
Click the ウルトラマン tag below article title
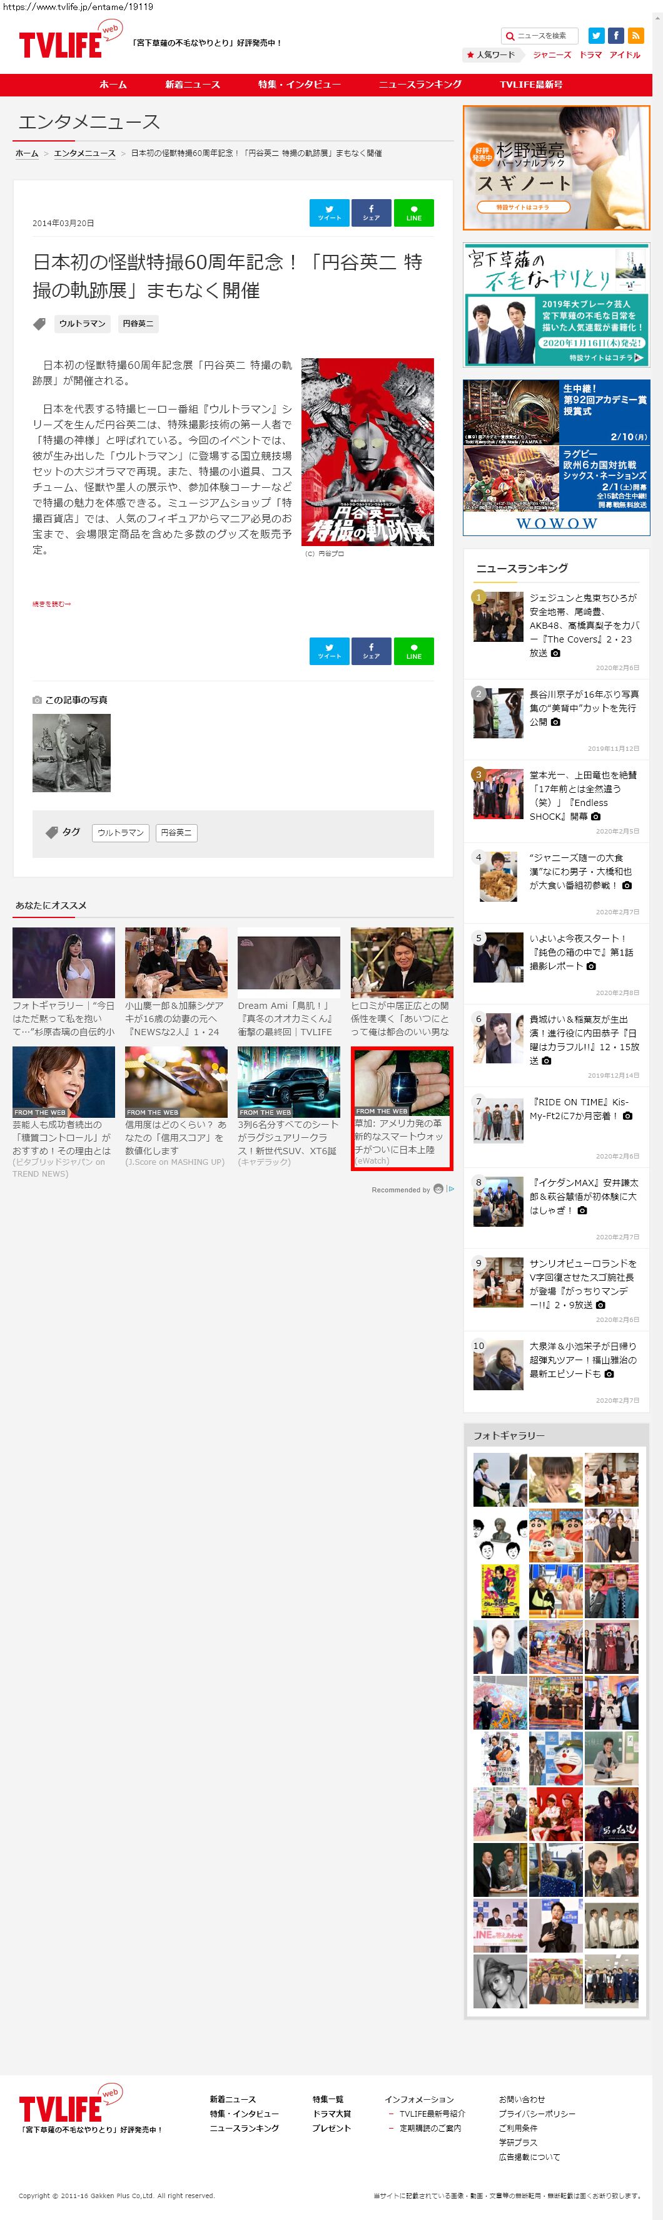82,324
